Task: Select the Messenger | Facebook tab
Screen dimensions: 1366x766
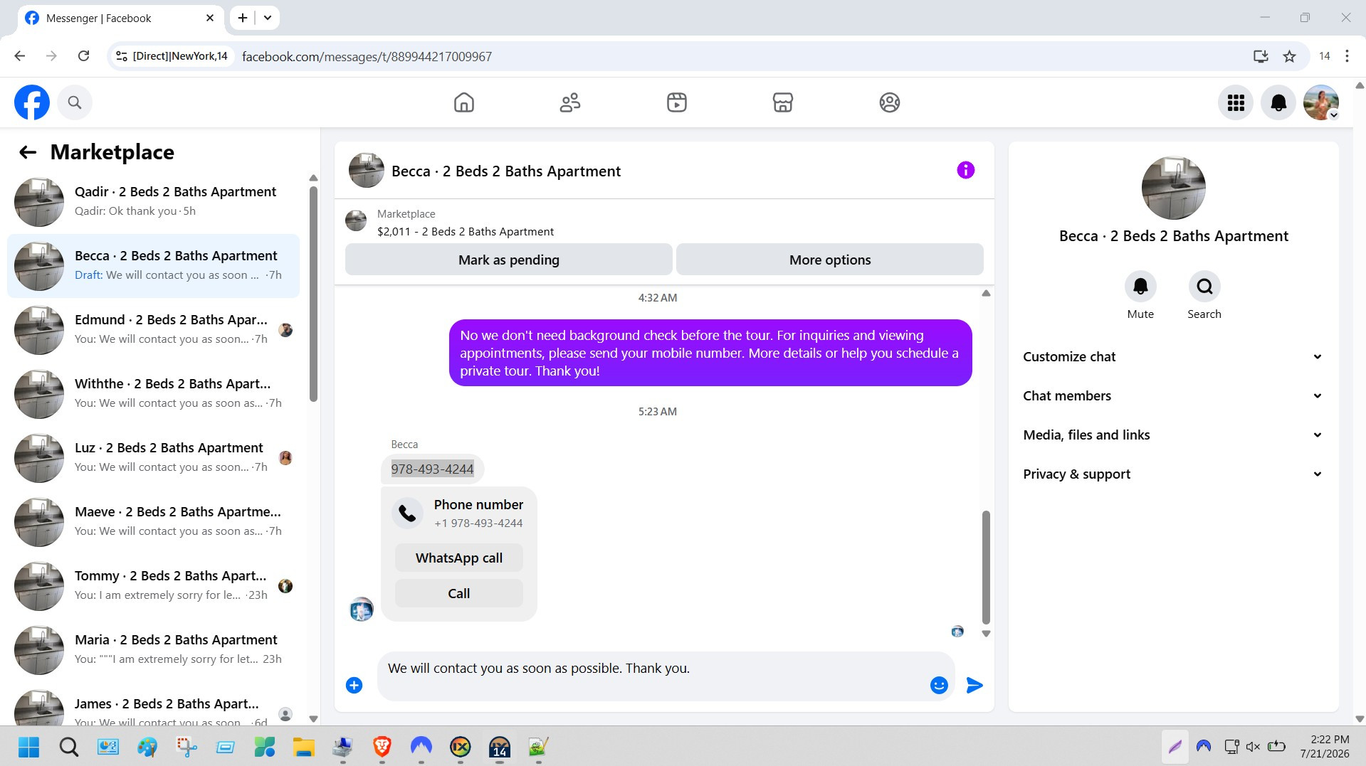Action: (120, 18)
